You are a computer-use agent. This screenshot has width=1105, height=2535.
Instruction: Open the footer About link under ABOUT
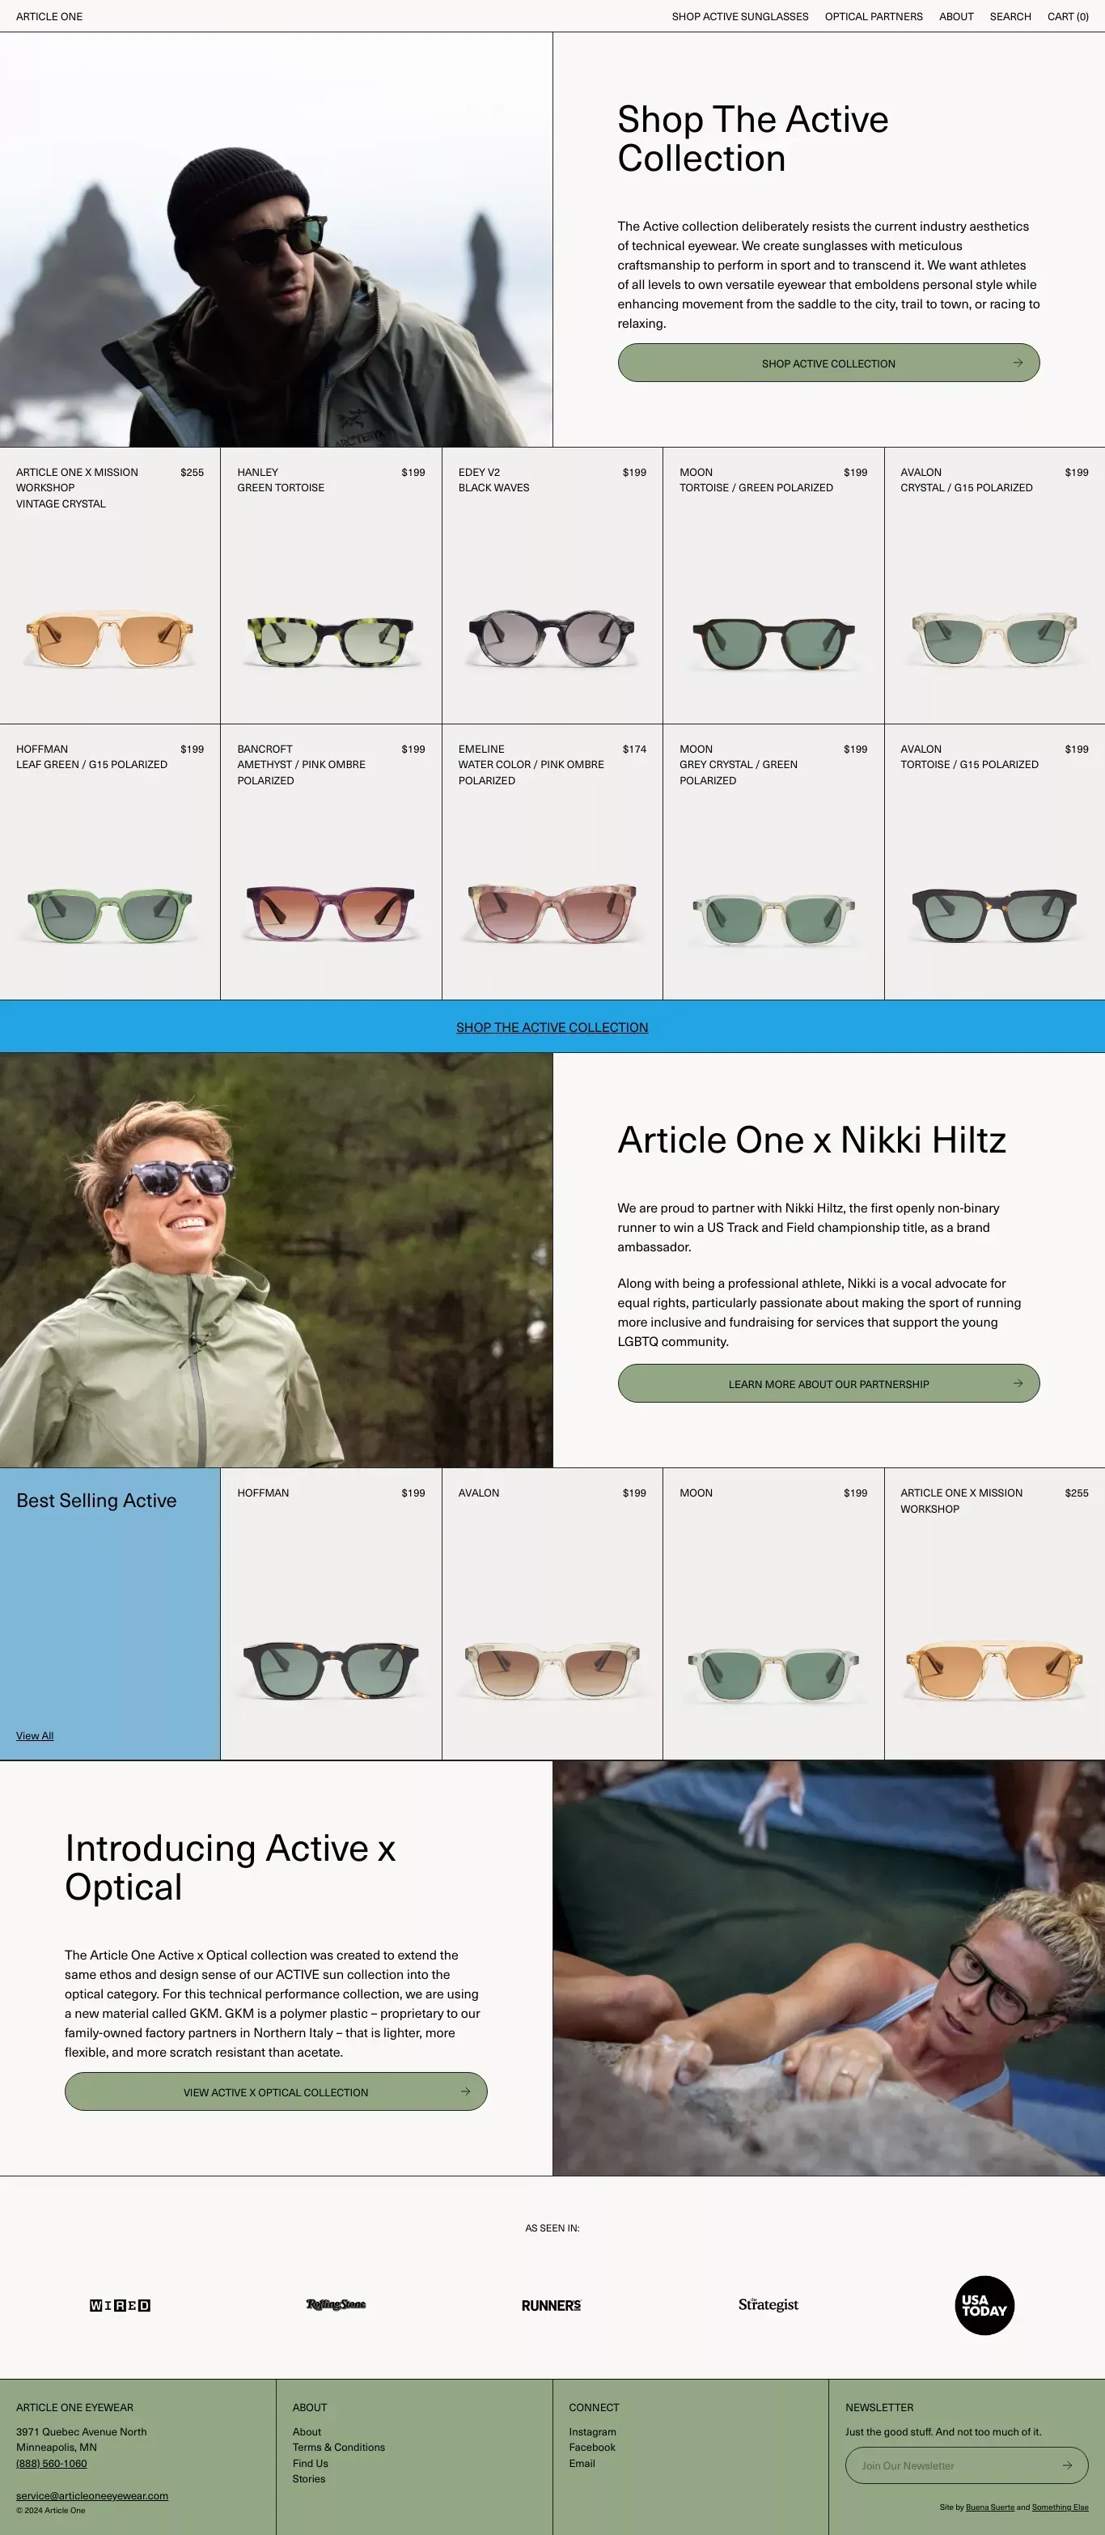click(x=307, y=2431)
